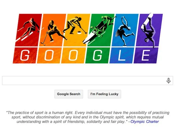Select the orange tile with letter O
The height and width of the screenshot is (131, 175).
49,55
